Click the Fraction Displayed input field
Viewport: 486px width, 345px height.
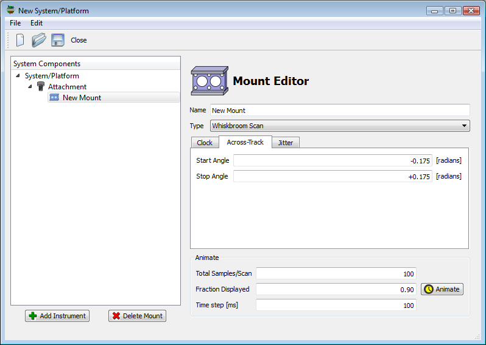pyautogui.click(x=336, y=290)
